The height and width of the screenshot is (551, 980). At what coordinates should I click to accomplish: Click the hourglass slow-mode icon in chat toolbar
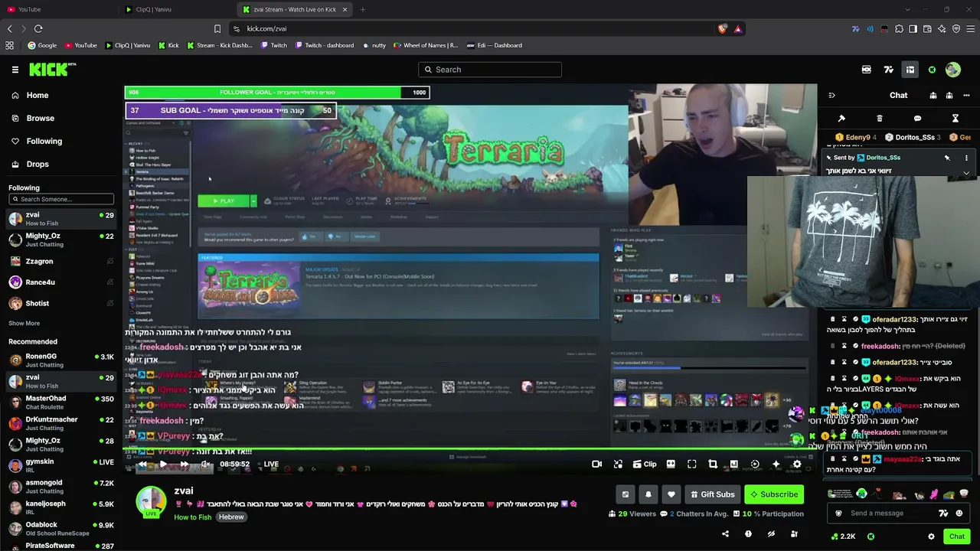pyautogui.click(x=955, y=119)
